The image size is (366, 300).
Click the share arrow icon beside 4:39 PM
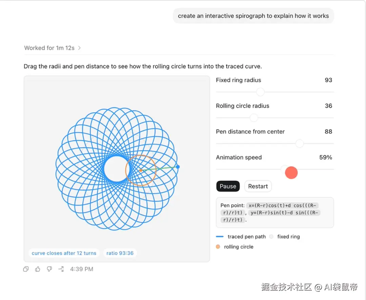pyautogui.click(x=61, y=269)
